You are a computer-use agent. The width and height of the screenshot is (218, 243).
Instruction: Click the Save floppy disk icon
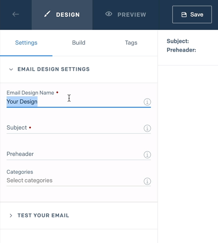click(x=184, y=15)
